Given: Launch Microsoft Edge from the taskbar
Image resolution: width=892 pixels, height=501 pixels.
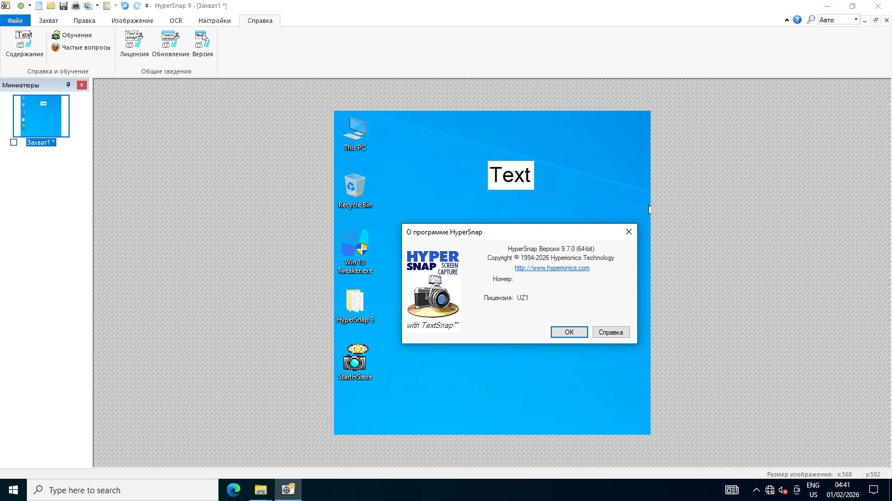Looking at the screenshot, I should (x=233, y=490).
